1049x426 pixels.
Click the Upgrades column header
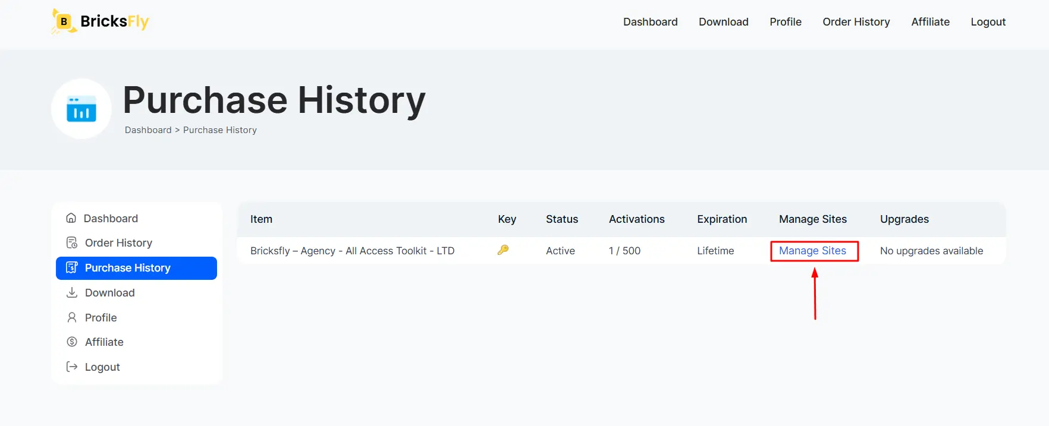[x=904, y=219]
